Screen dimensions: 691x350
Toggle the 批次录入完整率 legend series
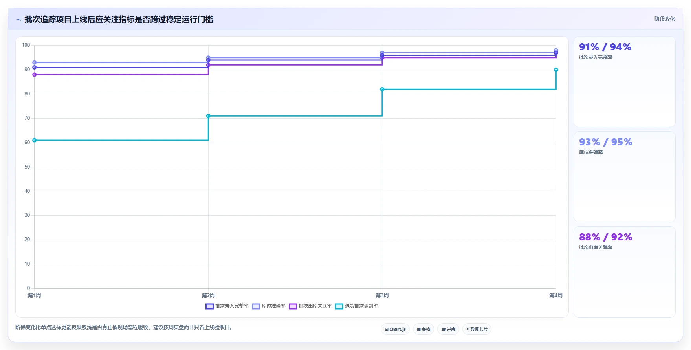click(227, 306)
